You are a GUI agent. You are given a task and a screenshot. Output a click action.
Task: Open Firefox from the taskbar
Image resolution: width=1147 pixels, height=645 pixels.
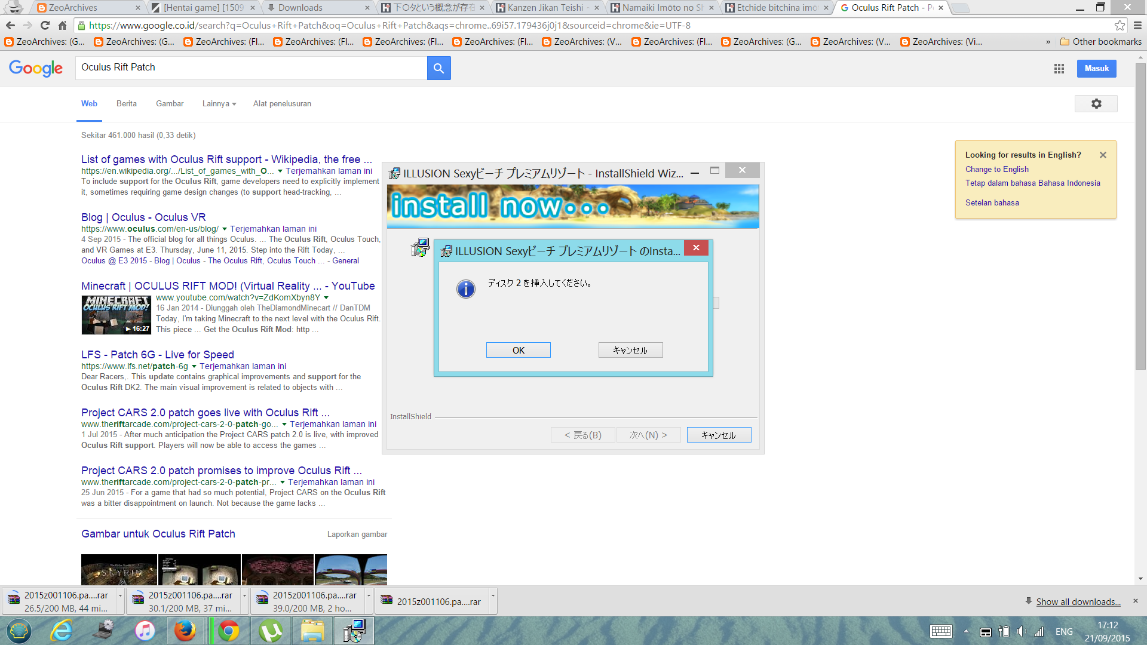185,631
